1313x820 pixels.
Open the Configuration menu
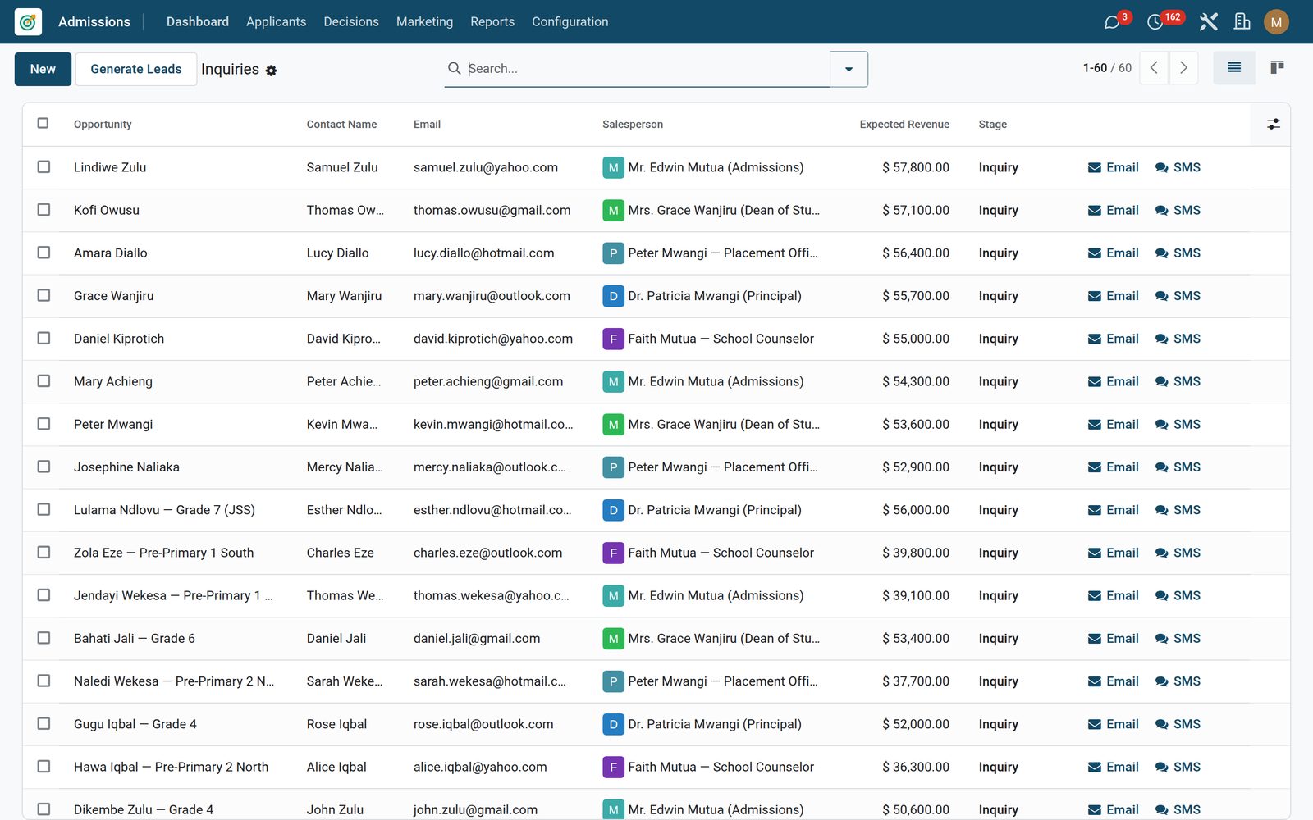point(570,22)
